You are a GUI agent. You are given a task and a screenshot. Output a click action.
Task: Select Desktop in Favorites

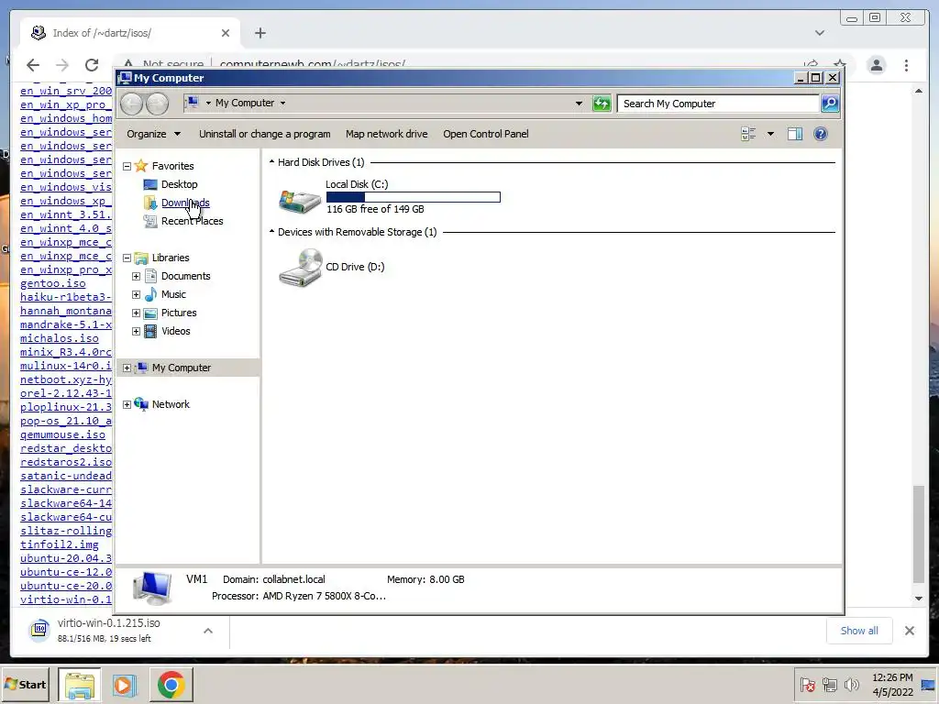(x=179, y=184)
